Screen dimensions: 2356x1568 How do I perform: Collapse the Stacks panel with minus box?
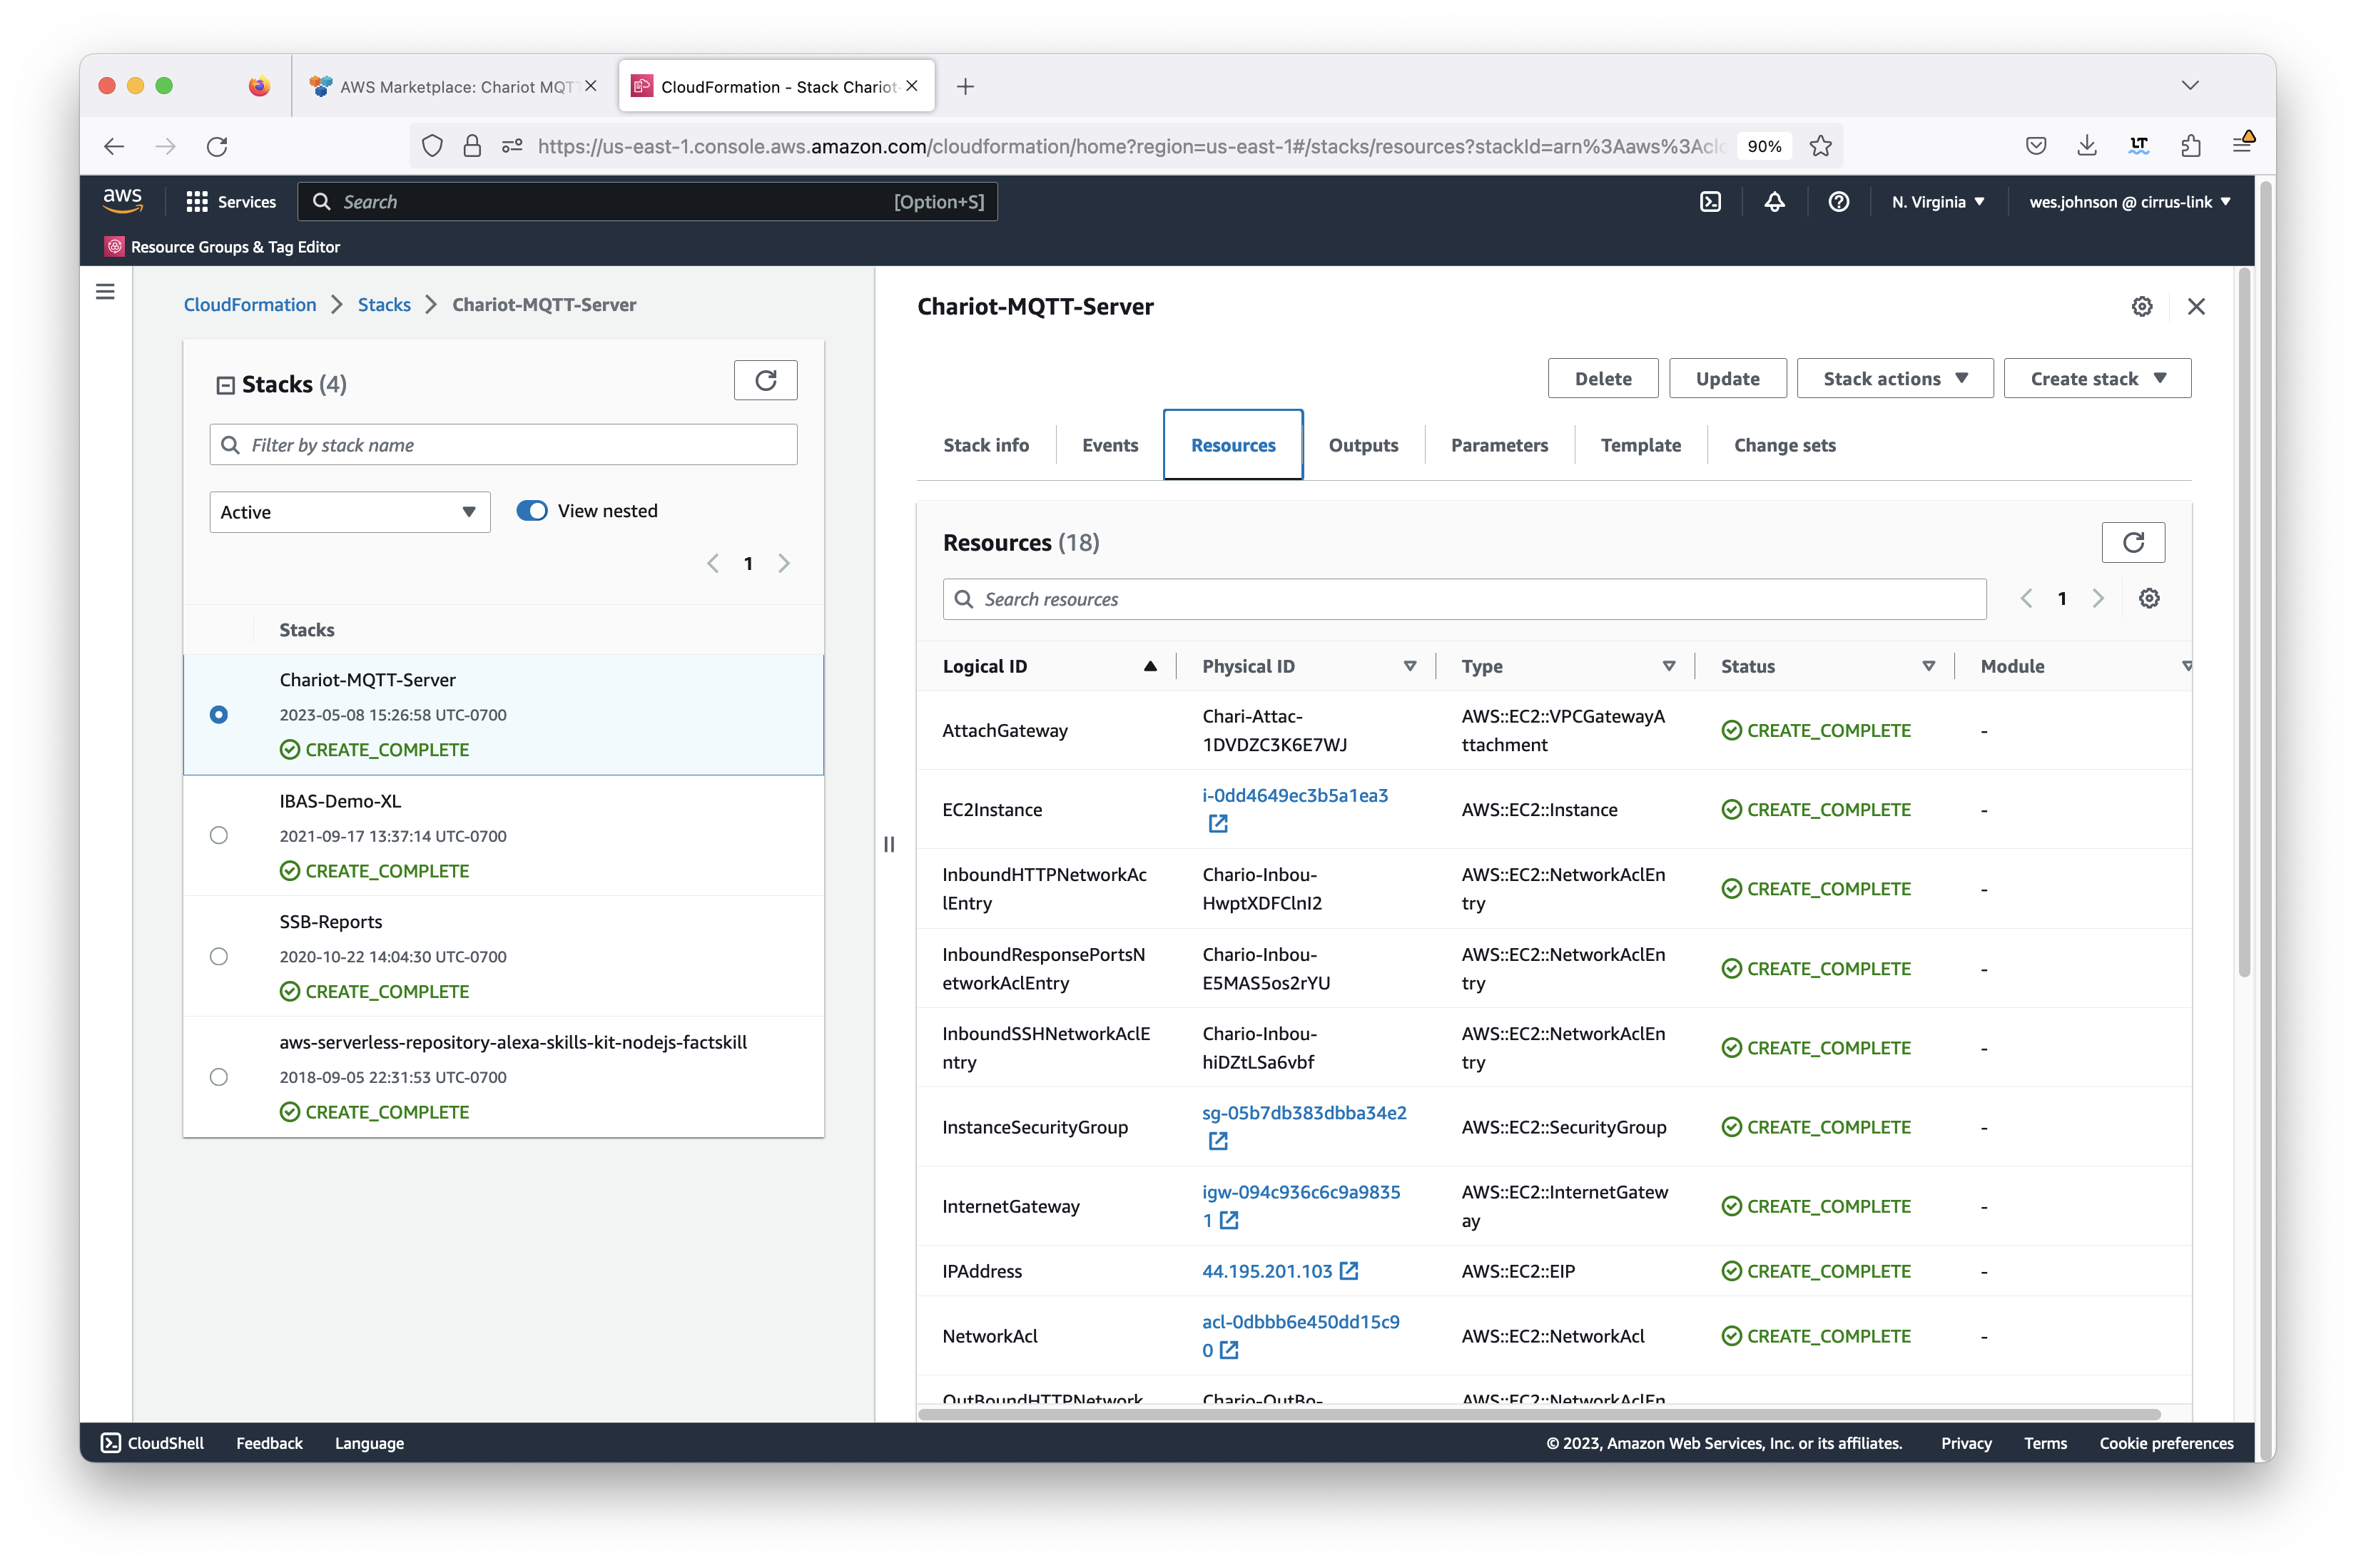point(225,385)
